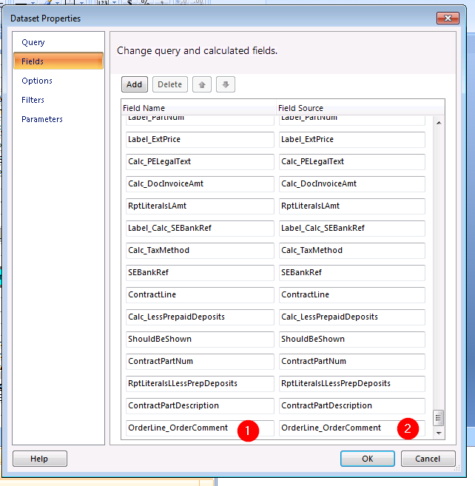Click the Add field button
The image size is (475, 486).
click(134, 84)
